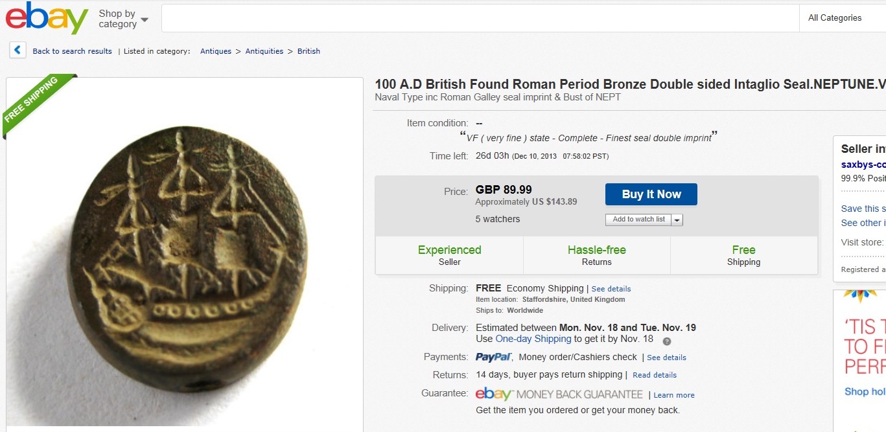886x432 pixels.
Task: Click inside the eBay search field
Action: [x=480, y=18]
